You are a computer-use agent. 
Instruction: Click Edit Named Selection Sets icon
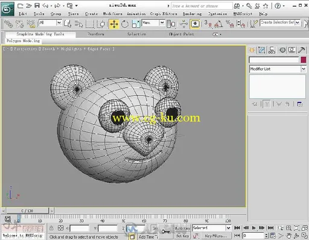253,24
